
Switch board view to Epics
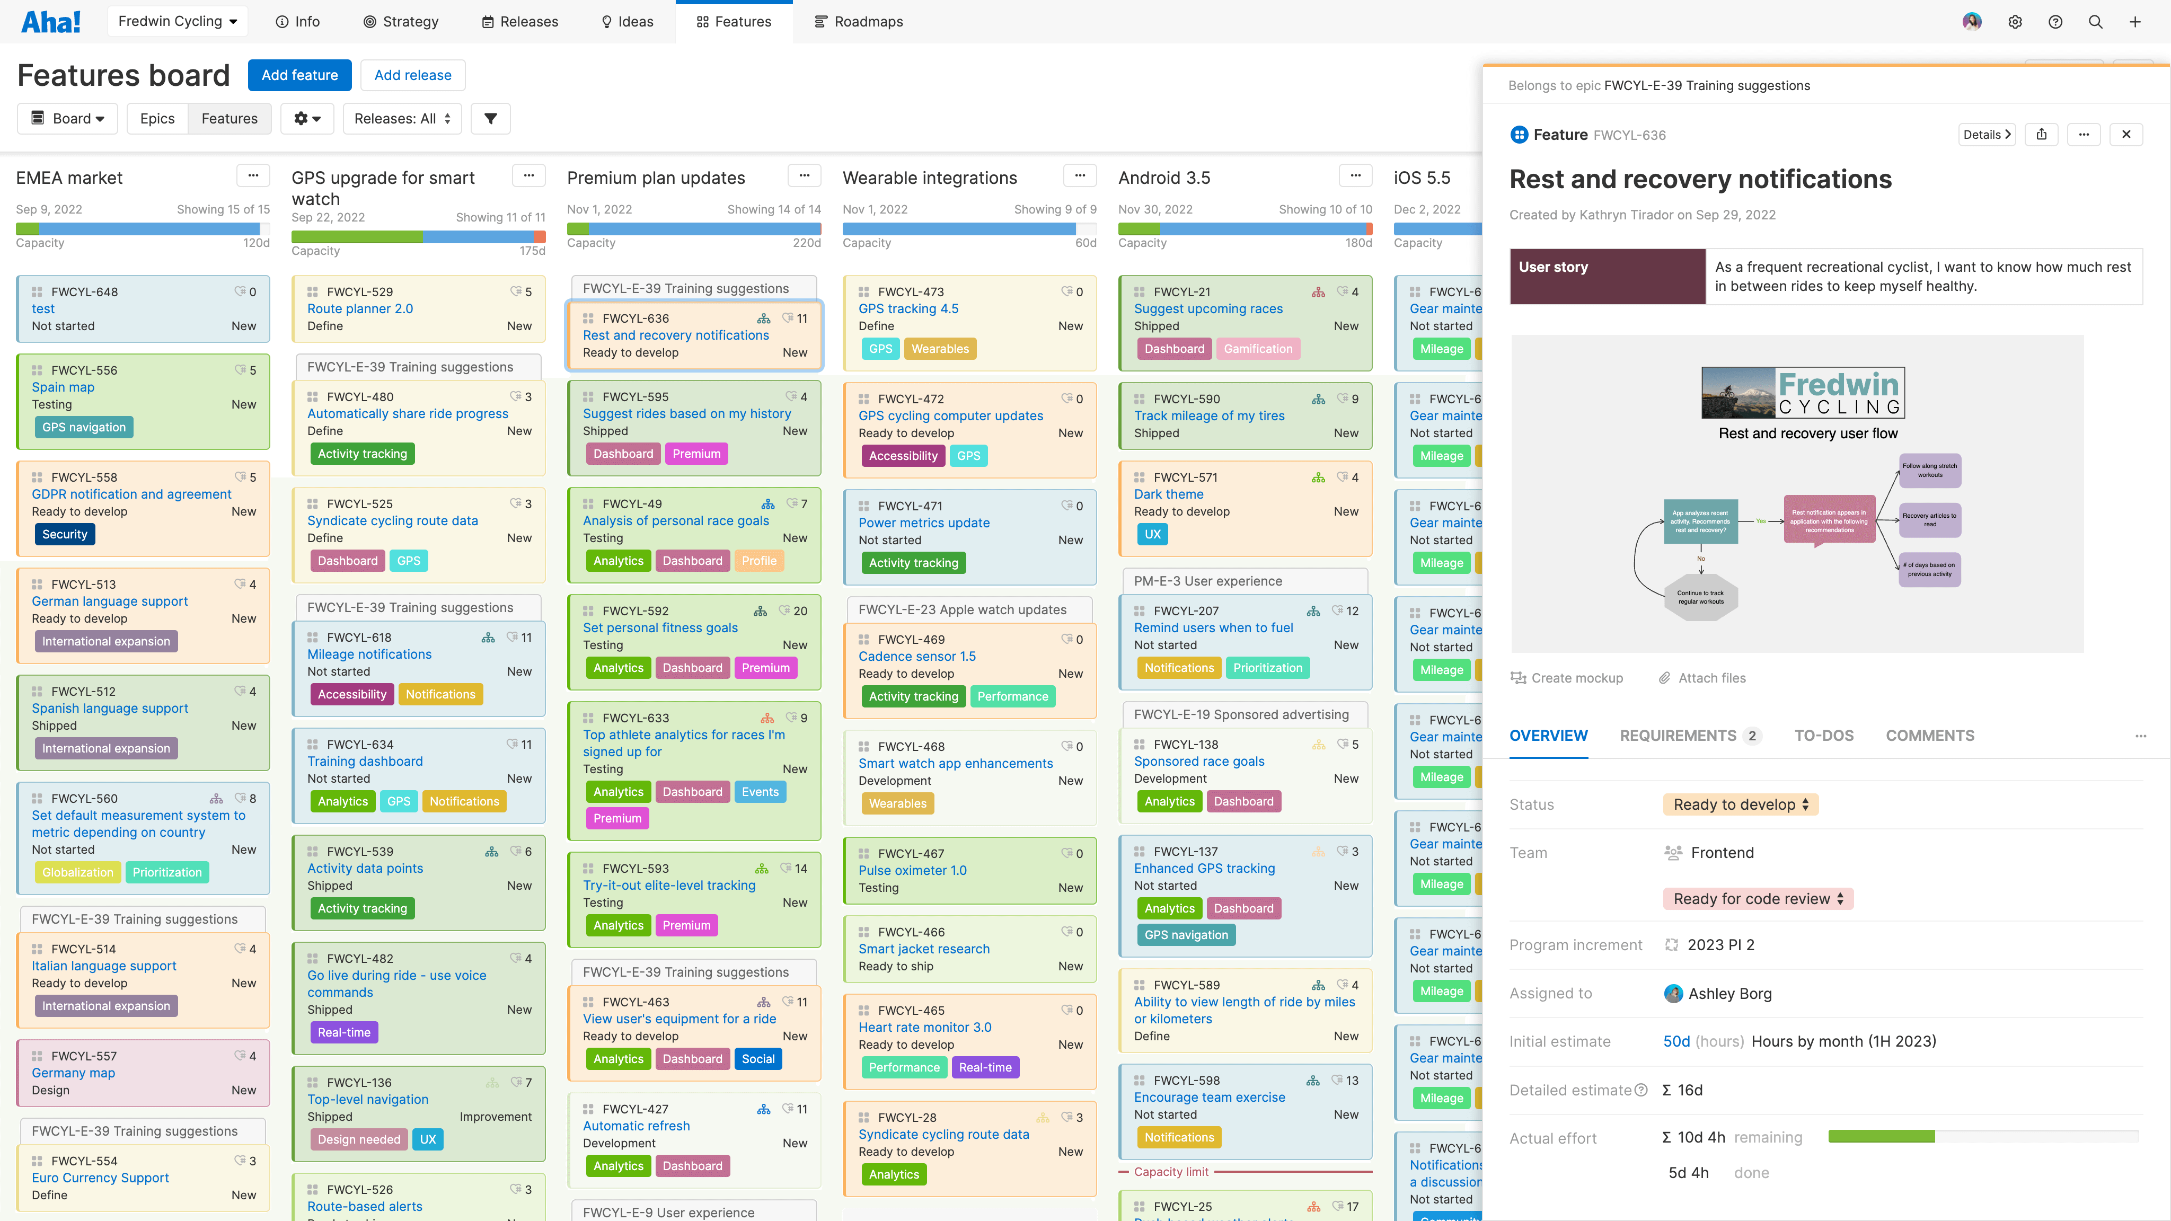tap(157, 119)
